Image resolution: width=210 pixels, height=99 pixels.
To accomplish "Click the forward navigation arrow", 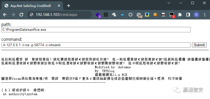I will point(13,15).
